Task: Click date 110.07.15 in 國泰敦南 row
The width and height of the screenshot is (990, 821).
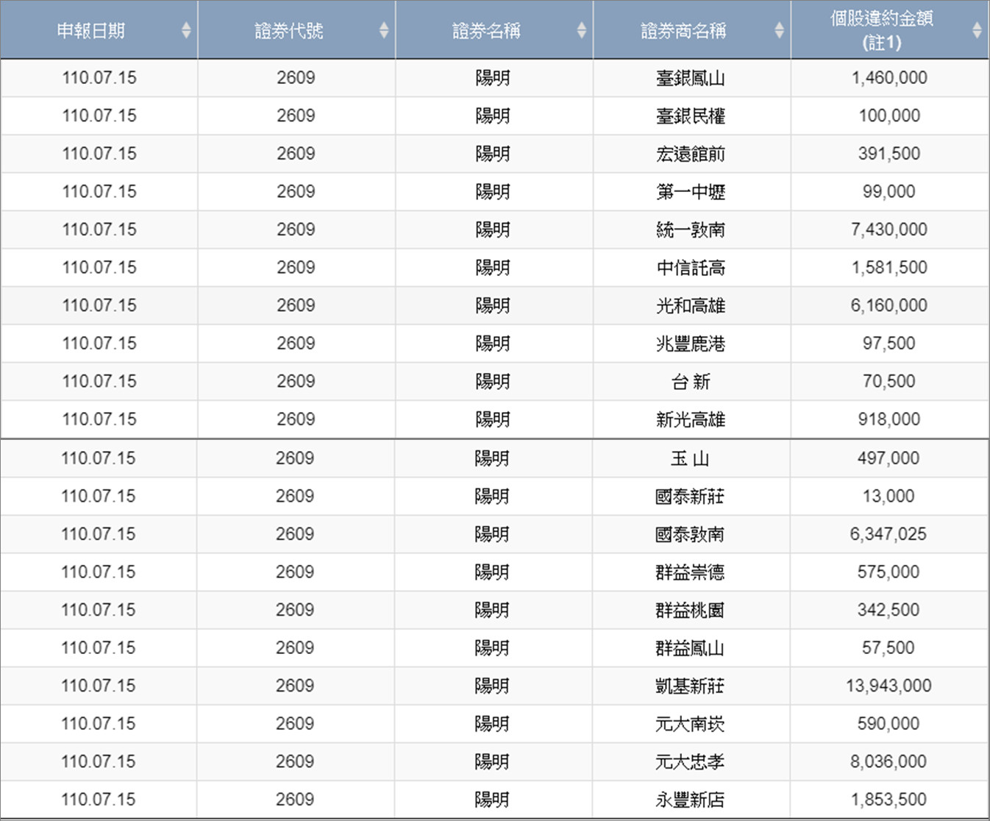Action: (x=99, y=533)
